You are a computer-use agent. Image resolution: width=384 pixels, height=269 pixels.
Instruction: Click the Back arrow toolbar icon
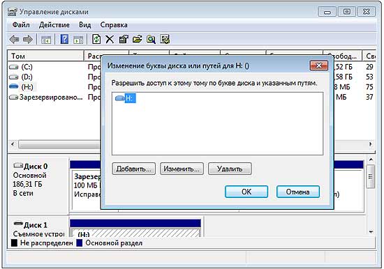pyautogui.click(x=14, y=39)
